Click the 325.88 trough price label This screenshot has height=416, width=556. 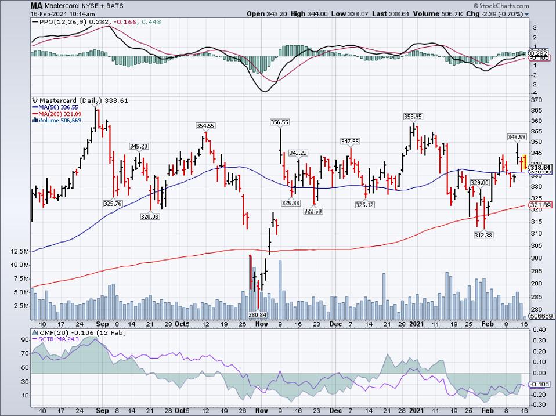tap(291, 204)
